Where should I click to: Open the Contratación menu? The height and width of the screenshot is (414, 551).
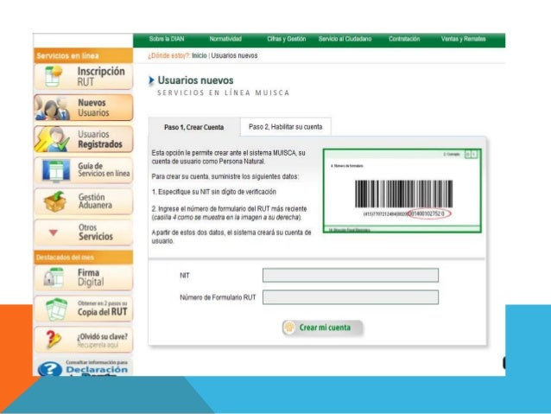tap(404, 39)
